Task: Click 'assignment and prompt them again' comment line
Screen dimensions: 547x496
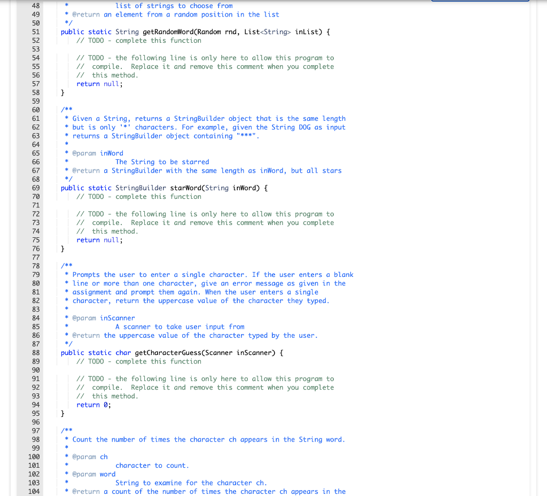Action: [x=196, y=292]
